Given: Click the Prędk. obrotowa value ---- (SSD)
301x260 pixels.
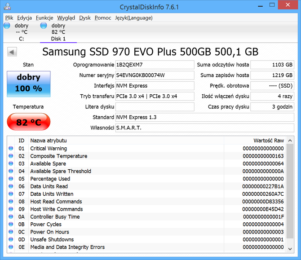Looking at the screenshot, I should coord(272,86).
